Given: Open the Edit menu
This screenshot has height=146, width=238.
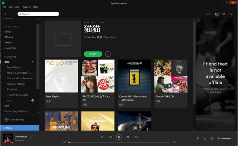Looking at the screenshot, I should [x=10, y=7].
